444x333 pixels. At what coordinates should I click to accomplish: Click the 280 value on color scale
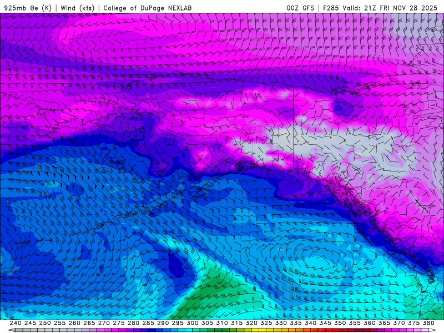[133, 323]
